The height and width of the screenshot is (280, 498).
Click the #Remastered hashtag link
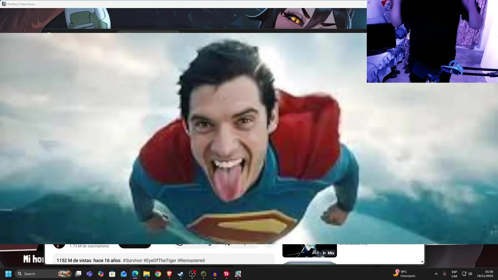(191, 261)
